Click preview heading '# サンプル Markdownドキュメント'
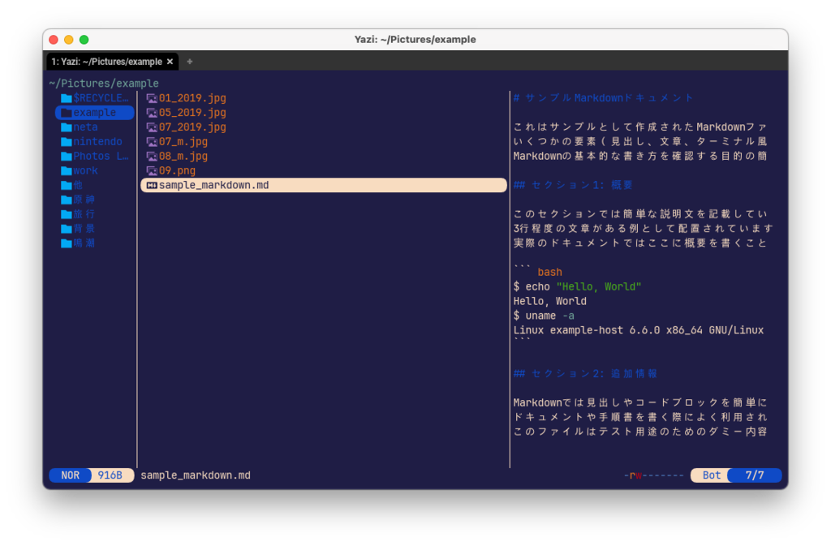Image resolution: width=831 pixels, height=546 pixels. coord(603,98)
